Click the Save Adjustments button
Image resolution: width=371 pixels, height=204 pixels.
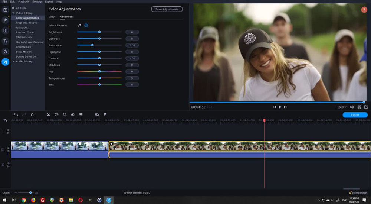point(167,9)
